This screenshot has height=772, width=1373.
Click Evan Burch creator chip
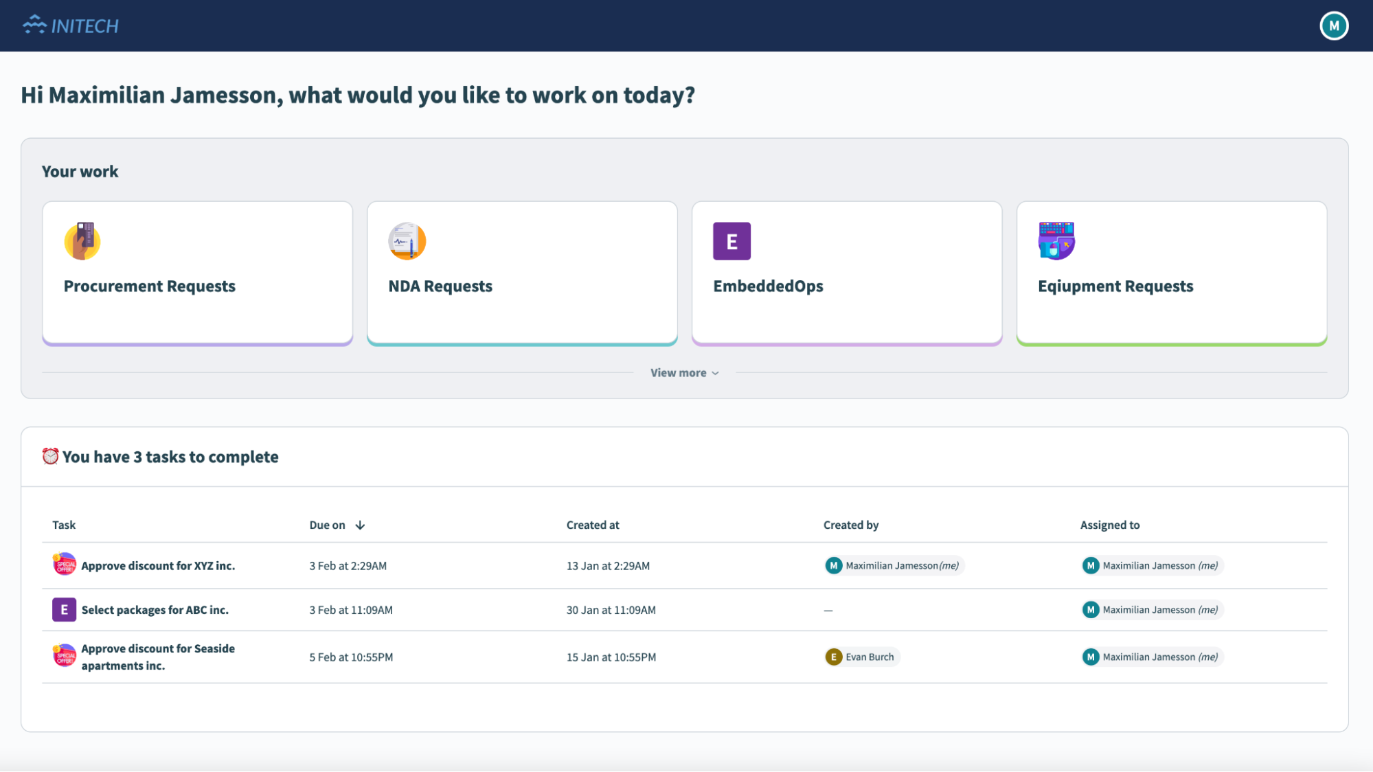[x=862, y=657]
